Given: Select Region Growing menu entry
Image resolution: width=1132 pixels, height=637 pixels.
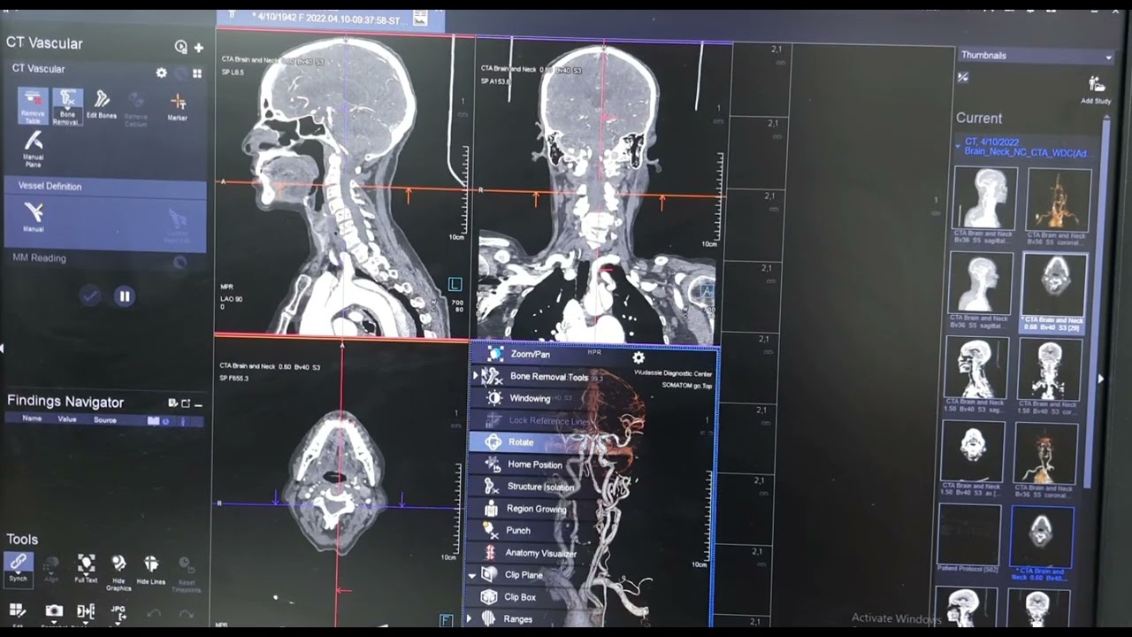Looking at the screenshot, I should click(x=537, y=509).
